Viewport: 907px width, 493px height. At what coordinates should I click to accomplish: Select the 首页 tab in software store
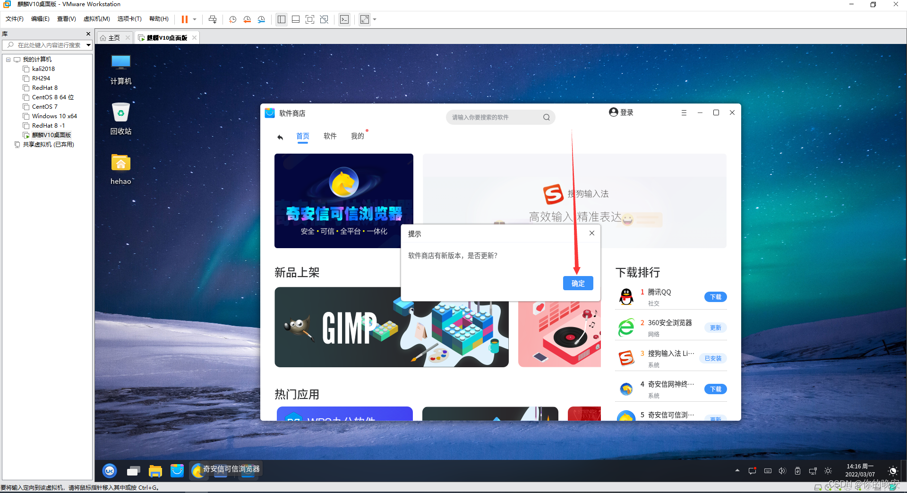pos(303,136)
